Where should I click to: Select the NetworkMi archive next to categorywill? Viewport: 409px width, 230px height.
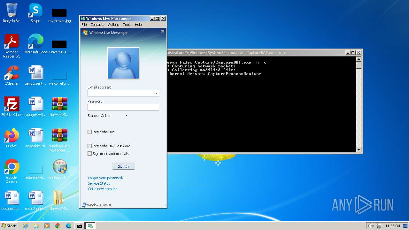point(59,107)
